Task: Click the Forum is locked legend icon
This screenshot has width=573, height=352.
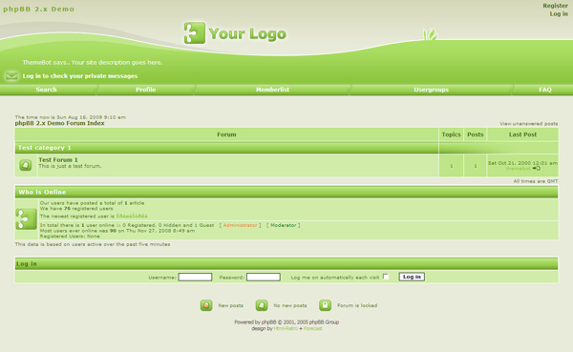Action: (x=325, y=305)
